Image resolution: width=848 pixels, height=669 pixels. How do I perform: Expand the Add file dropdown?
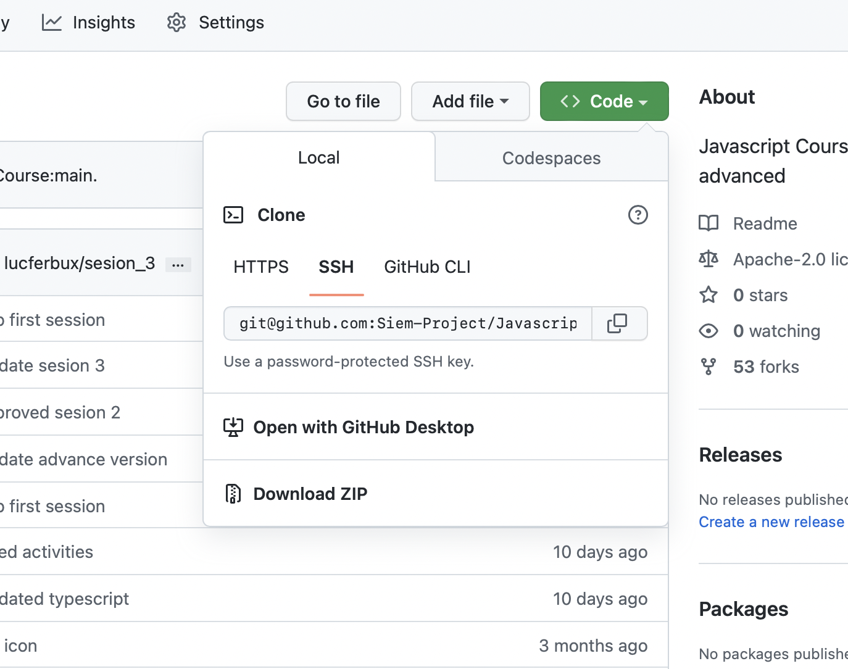coord(470,101)
